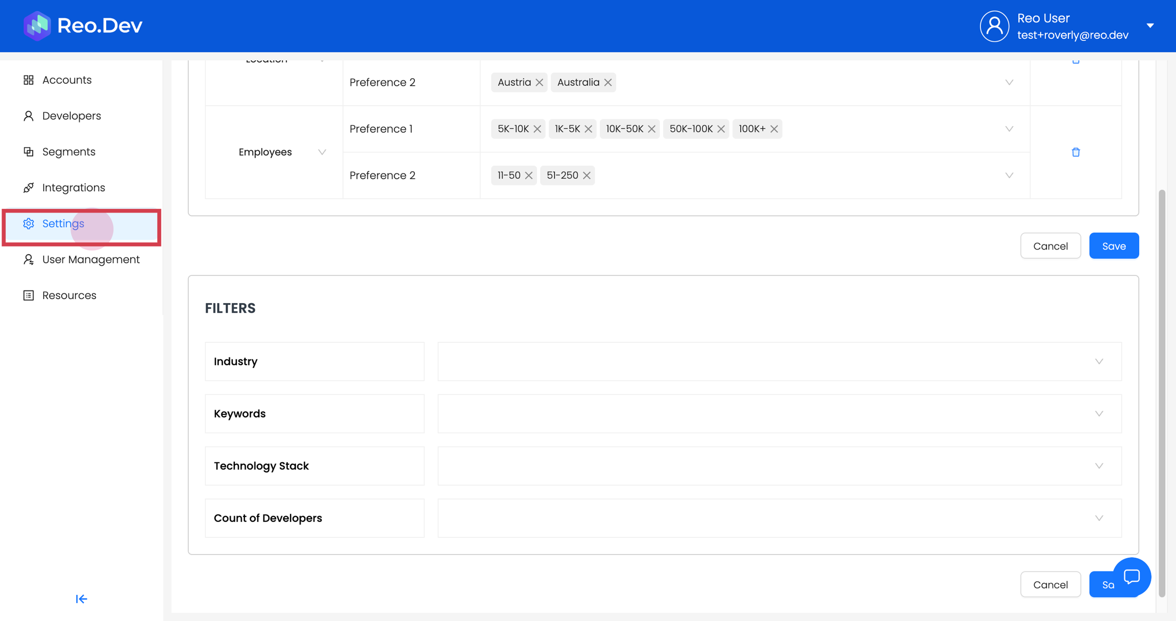Click Cancel below the Filters section
1176x621 pixels.
pos(1050,584)
